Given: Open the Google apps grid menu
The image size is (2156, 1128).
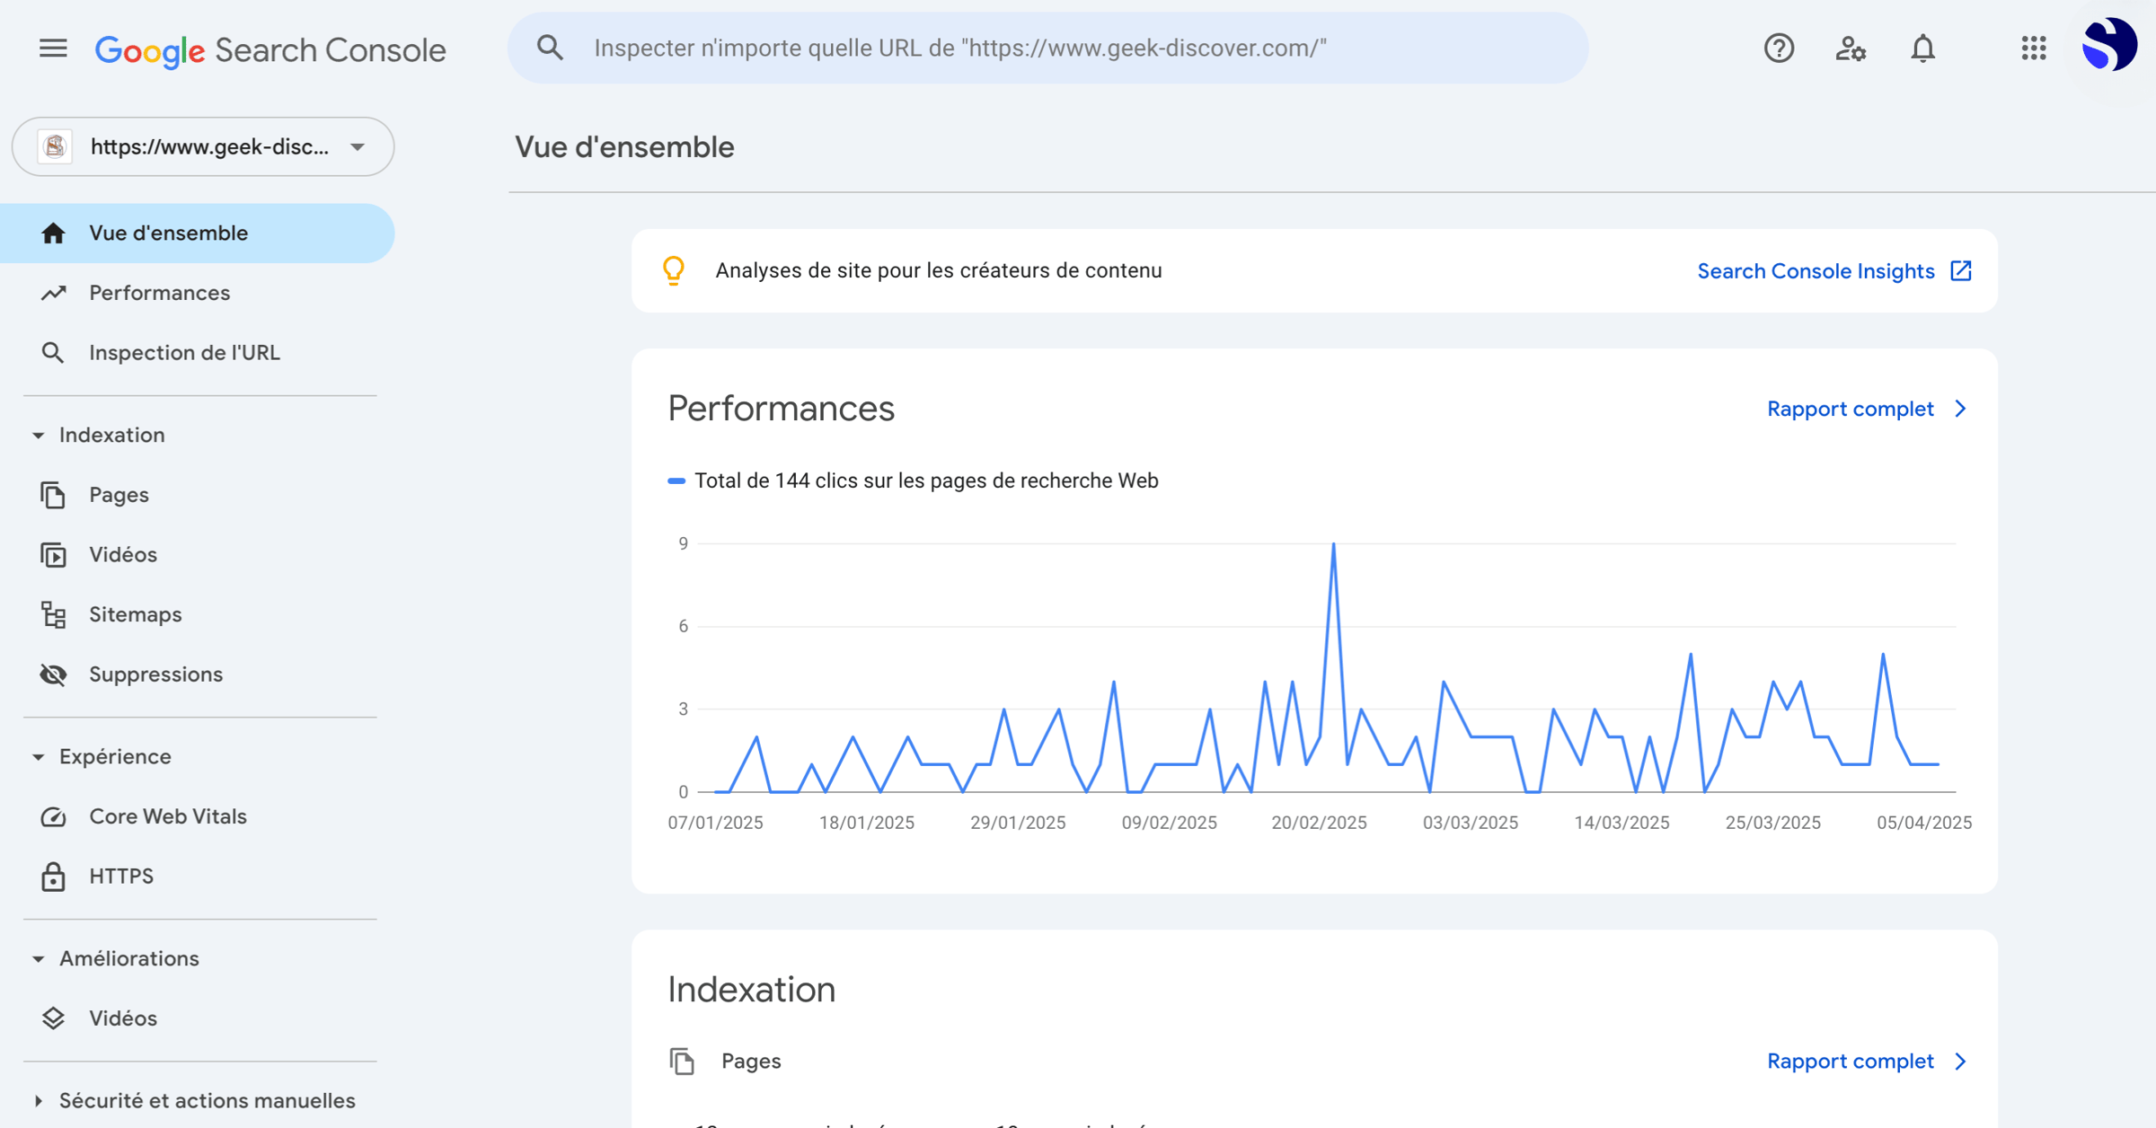Looking at the screenshot, I should tap(2034, 48).
